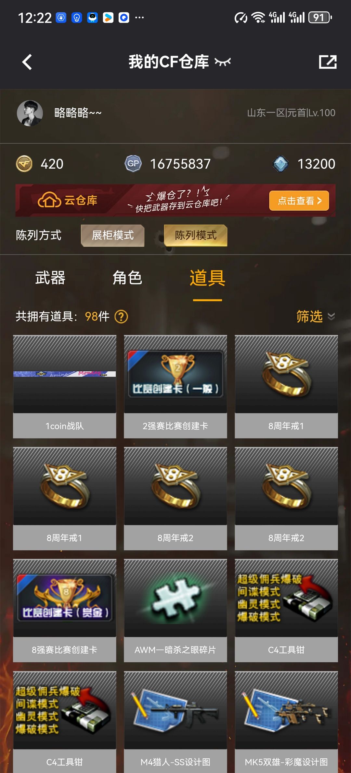
Task: Tap the 点击查看 button on banner
Action: tap(299, 200)
